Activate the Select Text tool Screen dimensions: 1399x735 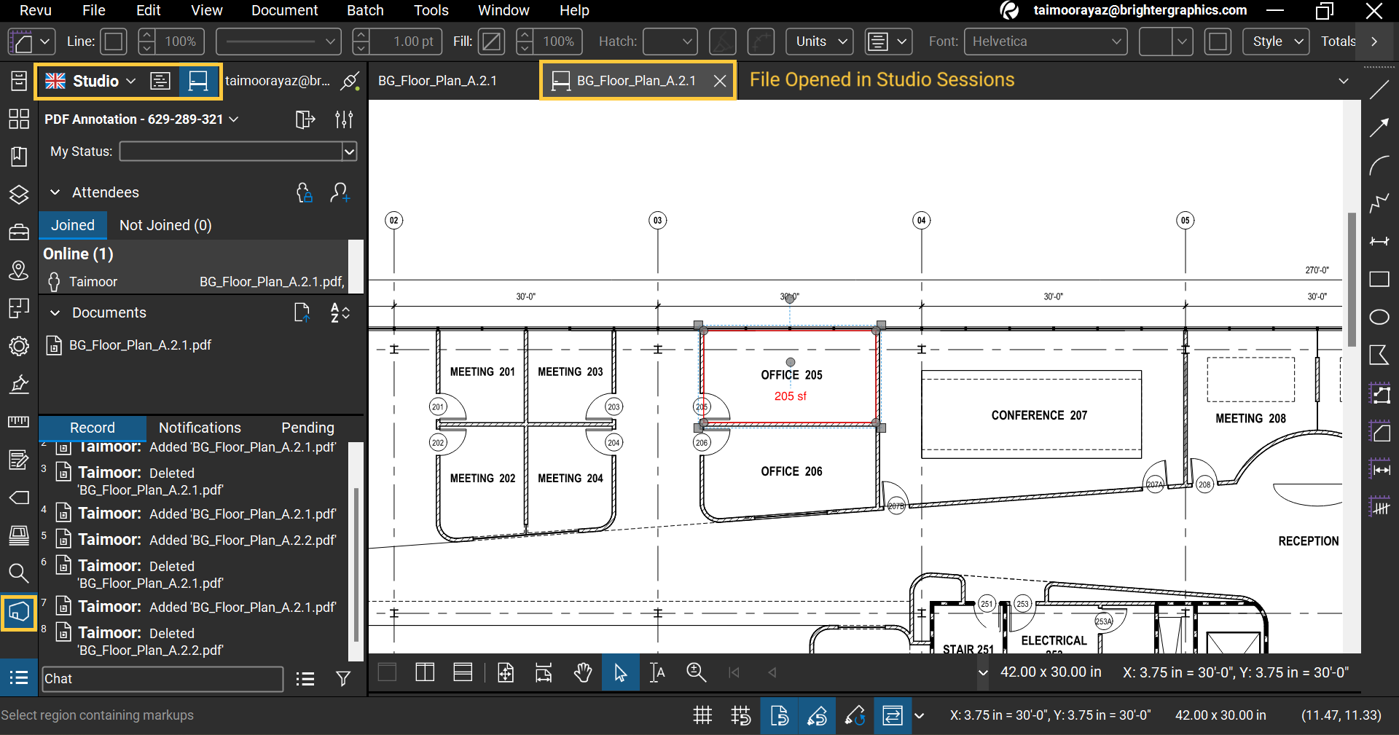pyautogui.click(x=657, y=672)
